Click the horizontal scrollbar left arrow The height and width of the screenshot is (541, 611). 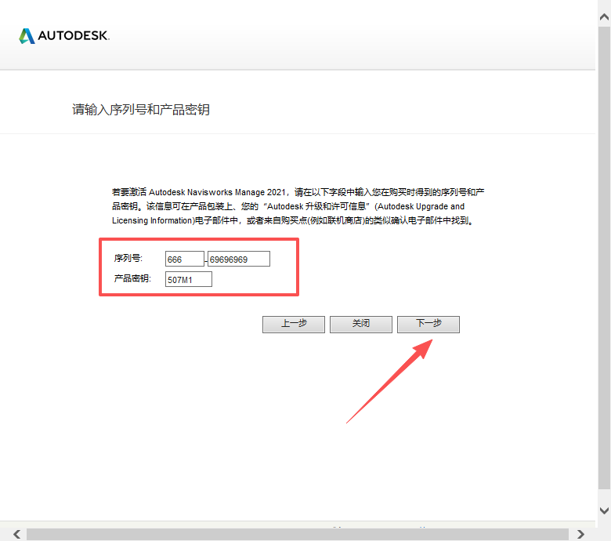click(16, 534)
